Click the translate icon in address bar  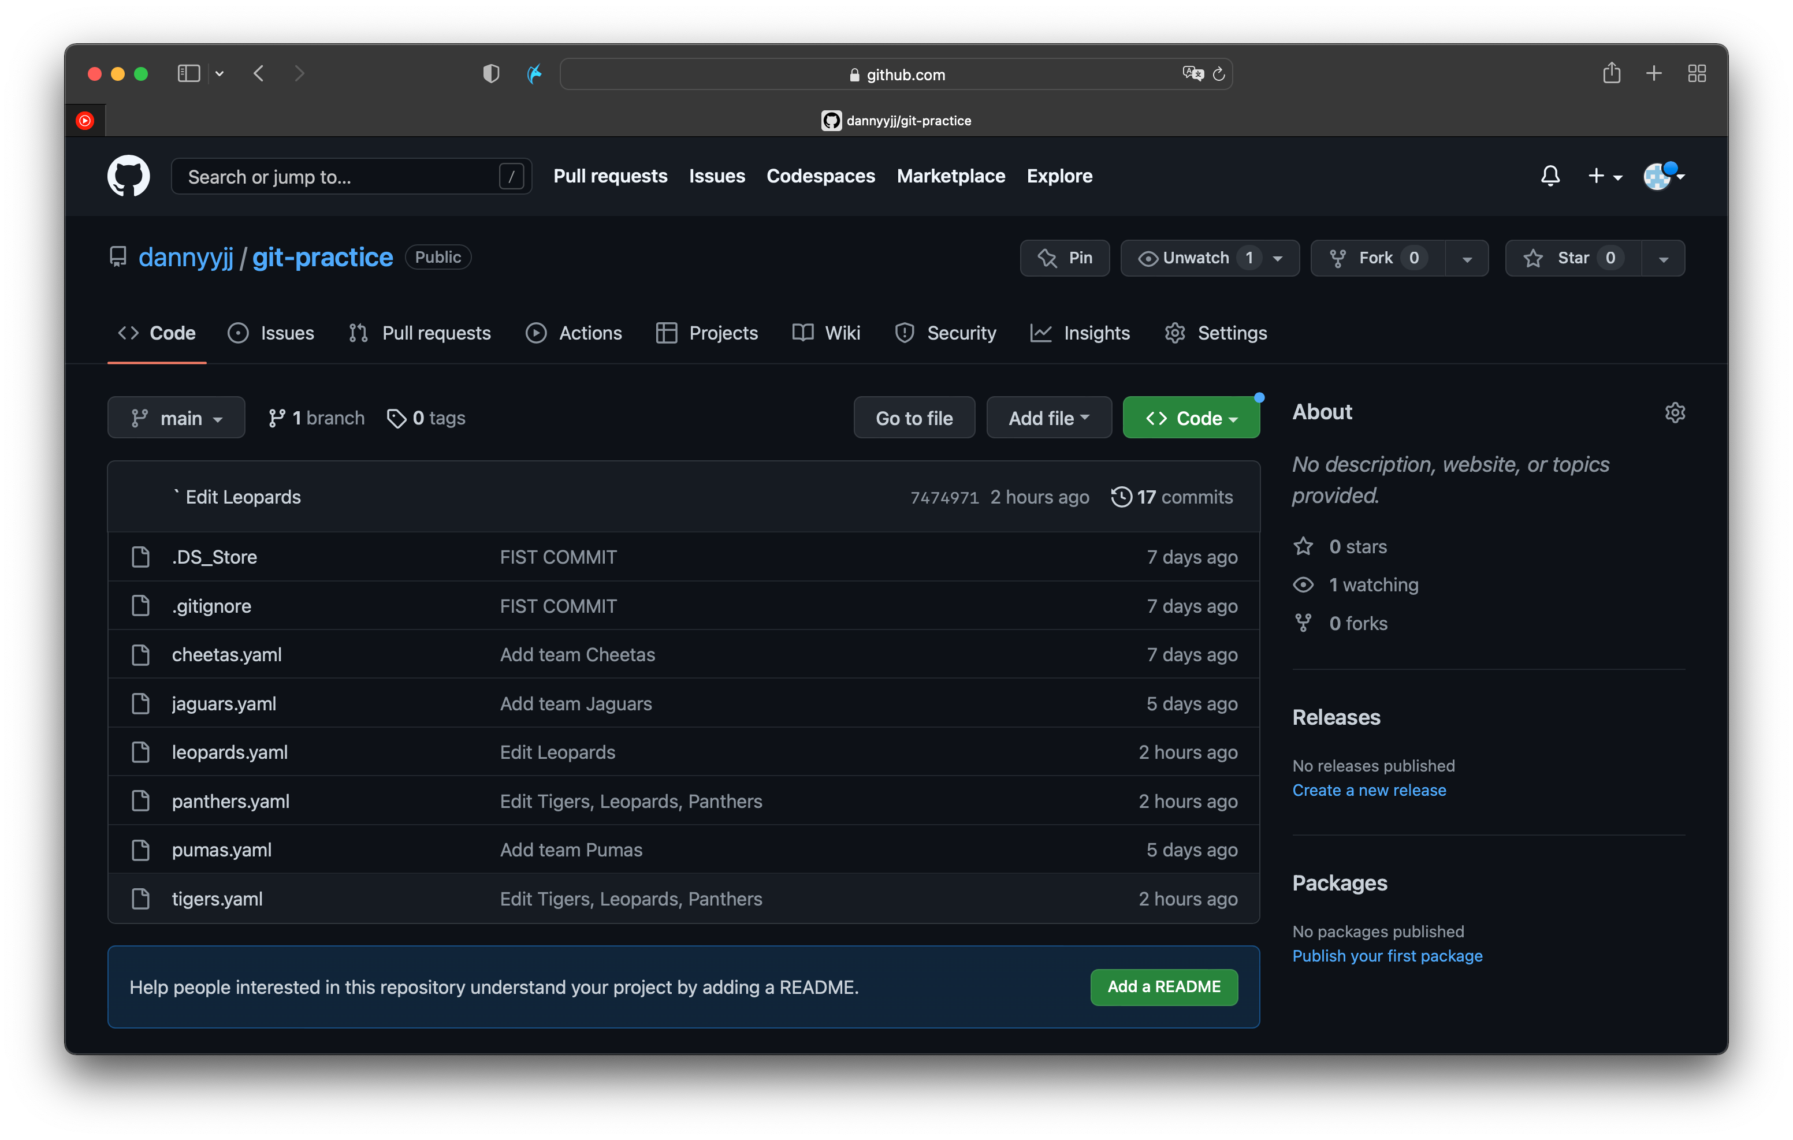(1192, 73)
